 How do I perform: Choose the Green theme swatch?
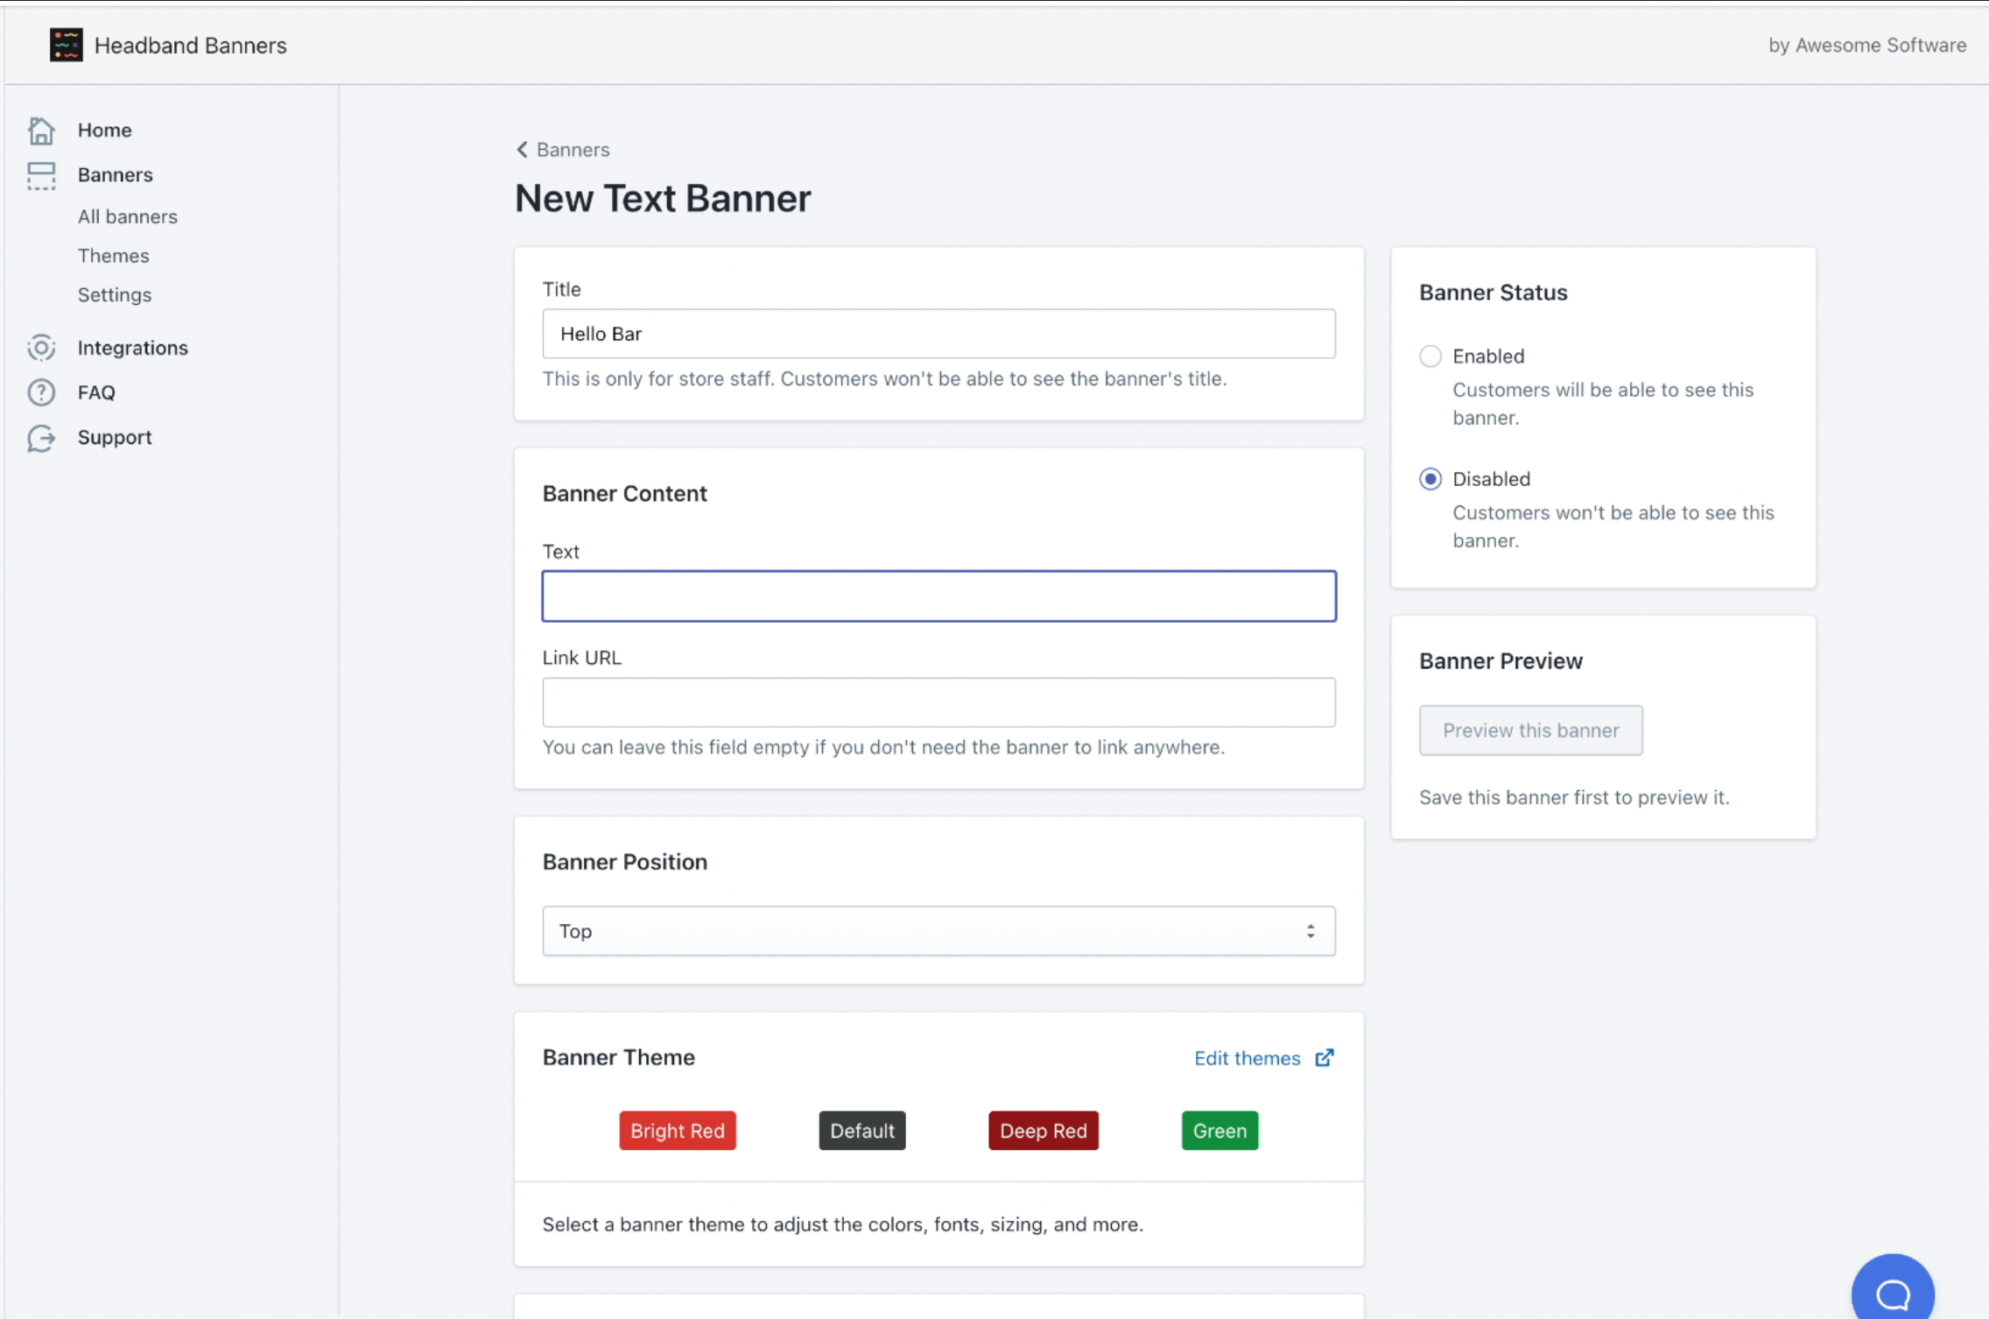[1219, 1131]
